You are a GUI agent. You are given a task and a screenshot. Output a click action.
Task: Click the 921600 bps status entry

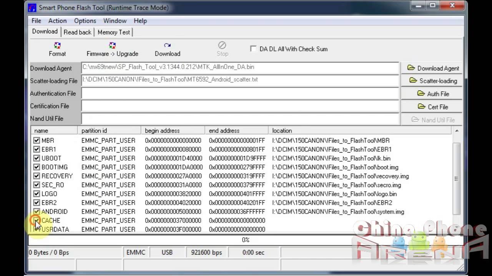[x=206, y=252]
